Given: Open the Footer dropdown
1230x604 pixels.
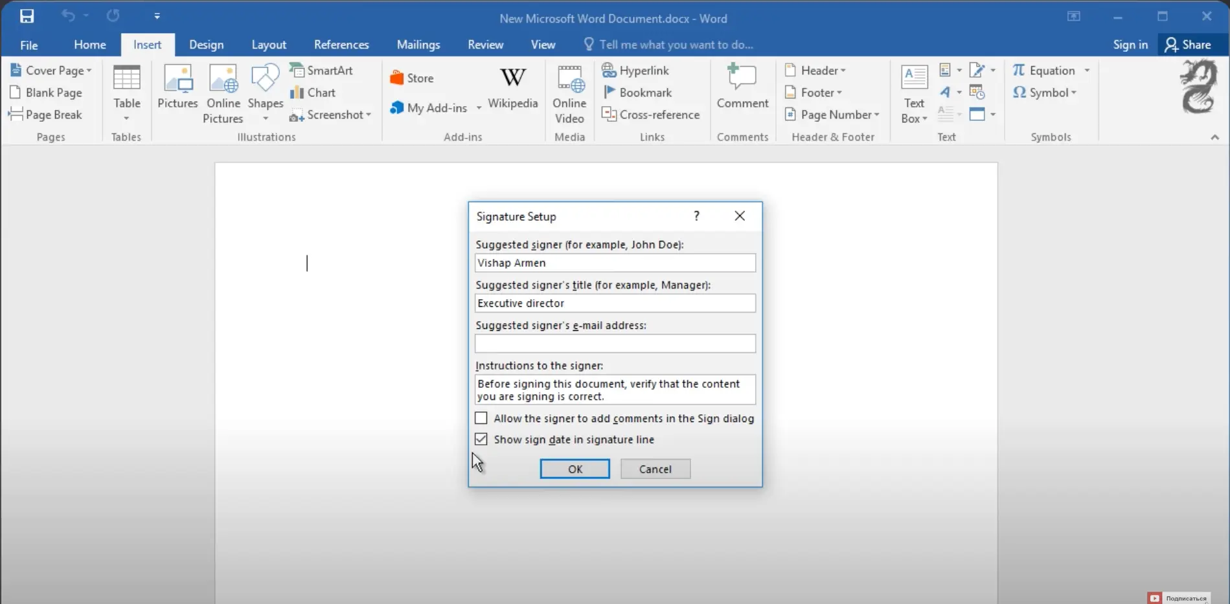Looking at the screenshot, I should 813,93.
